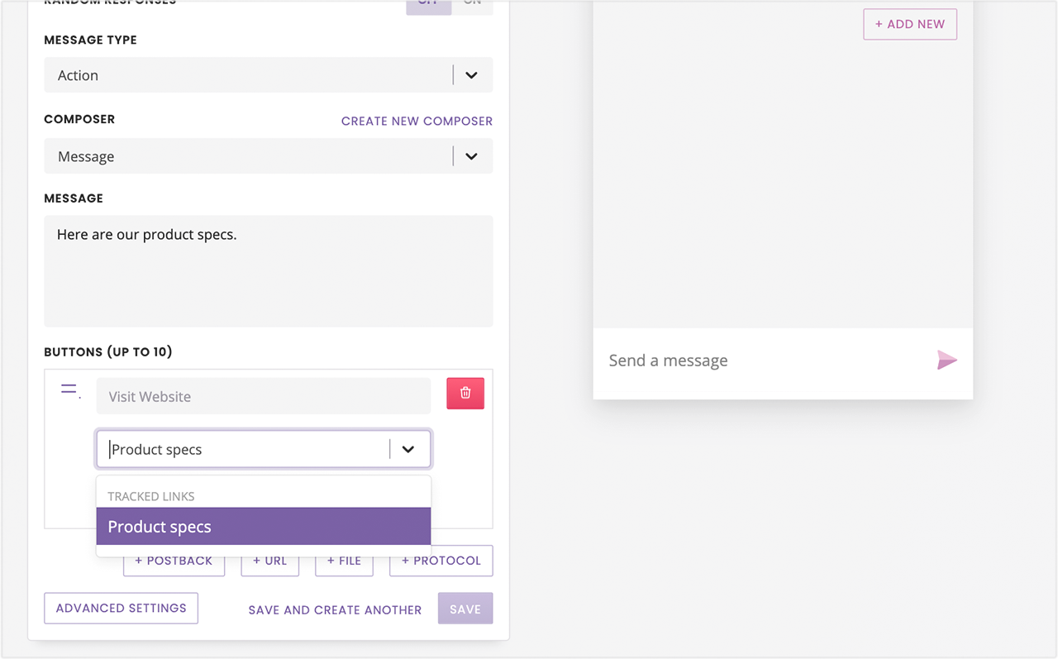
Task: Delete the Visit Website button using trash icon
Action: point(465,393)
